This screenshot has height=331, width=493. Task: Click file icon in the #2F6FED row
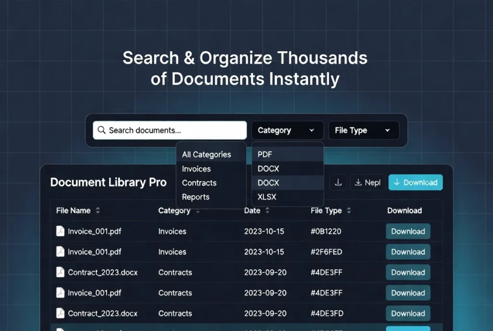60,252
